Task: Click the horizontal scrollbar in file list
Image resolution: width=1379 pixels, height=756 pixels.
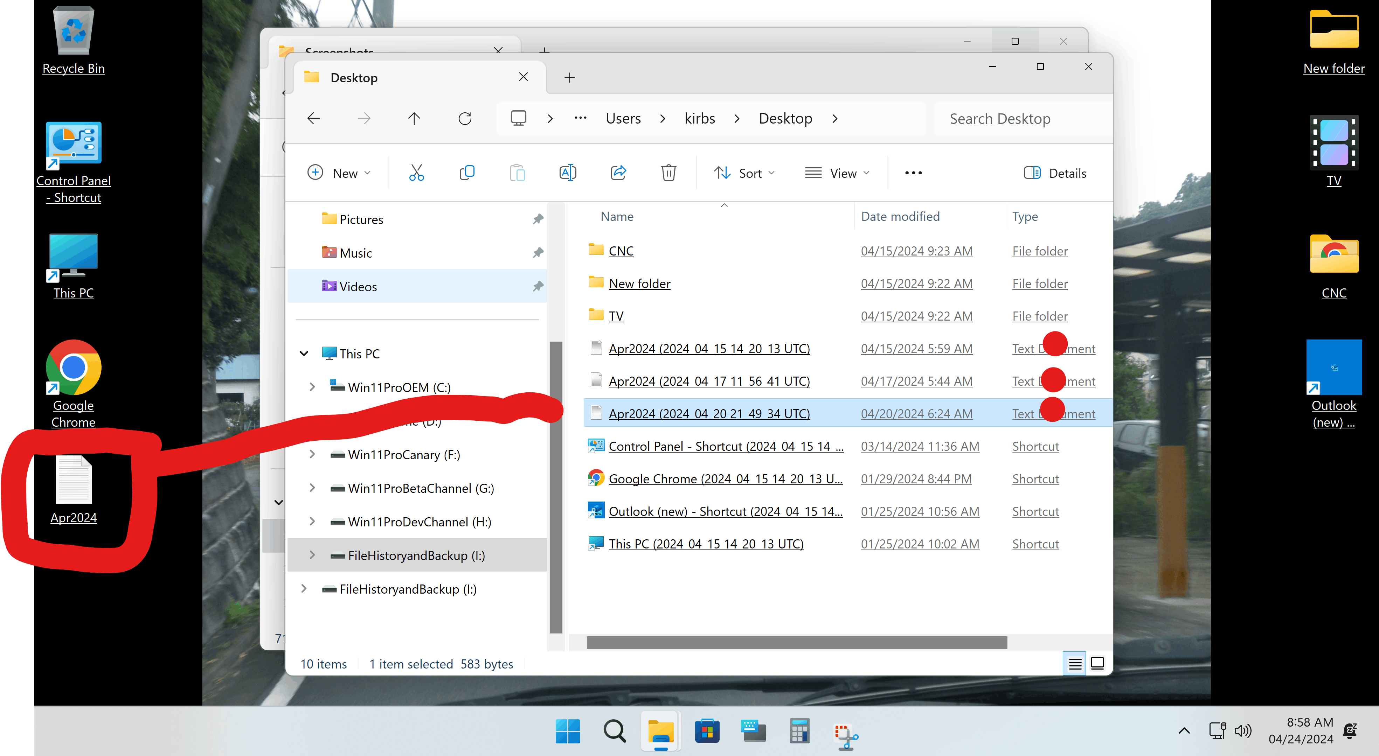Action: [x=797, y=642]
